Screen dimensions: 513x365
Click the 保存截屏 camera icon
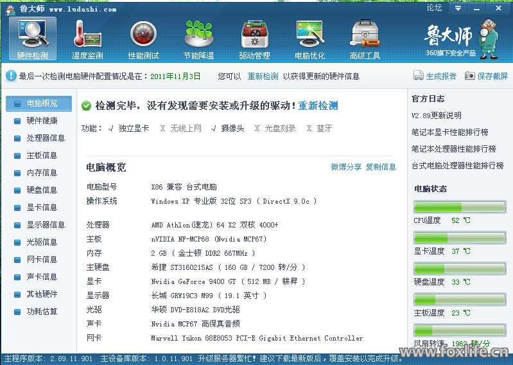coord(469,76)
